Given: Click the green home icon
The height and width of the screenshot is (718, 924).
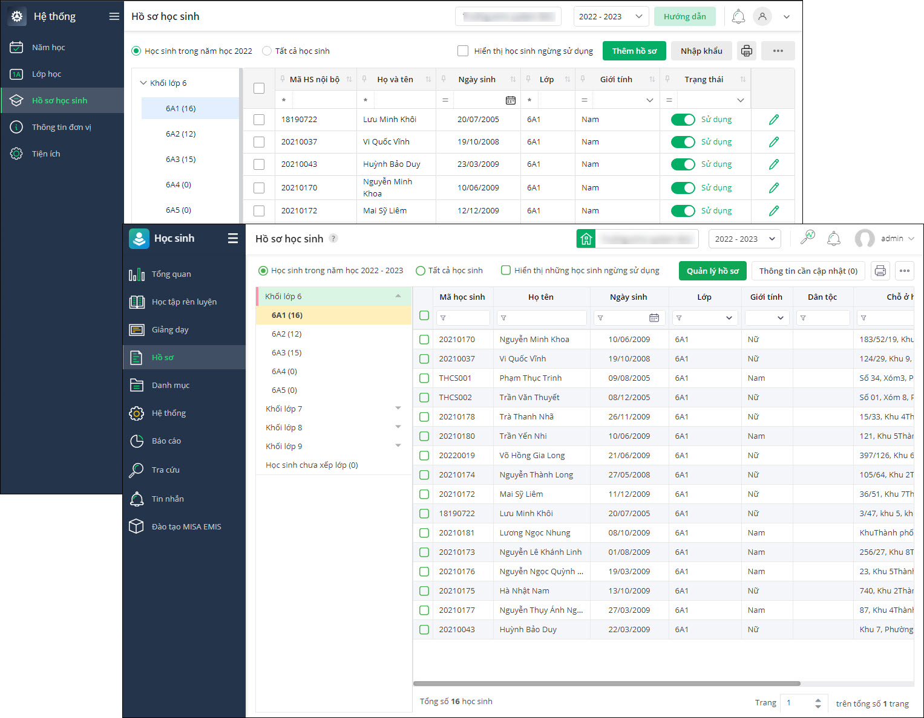Looking at the screenshot, I should coord(586,239).
